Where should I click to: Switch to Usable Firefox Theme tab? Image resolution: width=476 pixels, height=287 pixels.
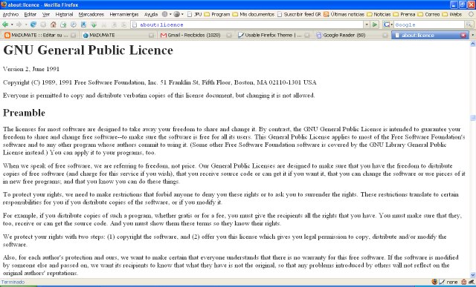274,36
